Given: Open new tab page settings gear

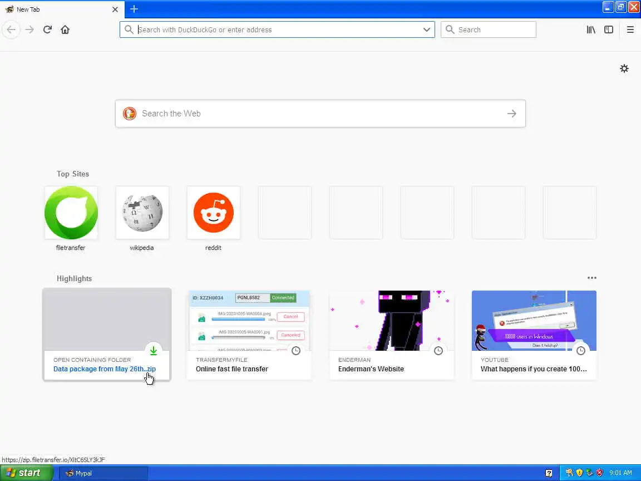Looking at the screenshot, I should coord(624,68).
